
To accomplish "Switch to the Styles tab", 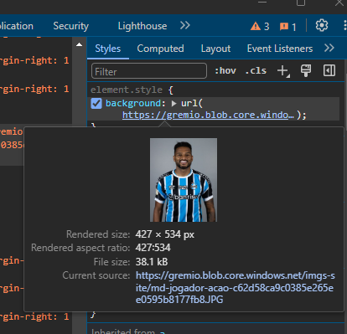I will click(x=108, y=49).
